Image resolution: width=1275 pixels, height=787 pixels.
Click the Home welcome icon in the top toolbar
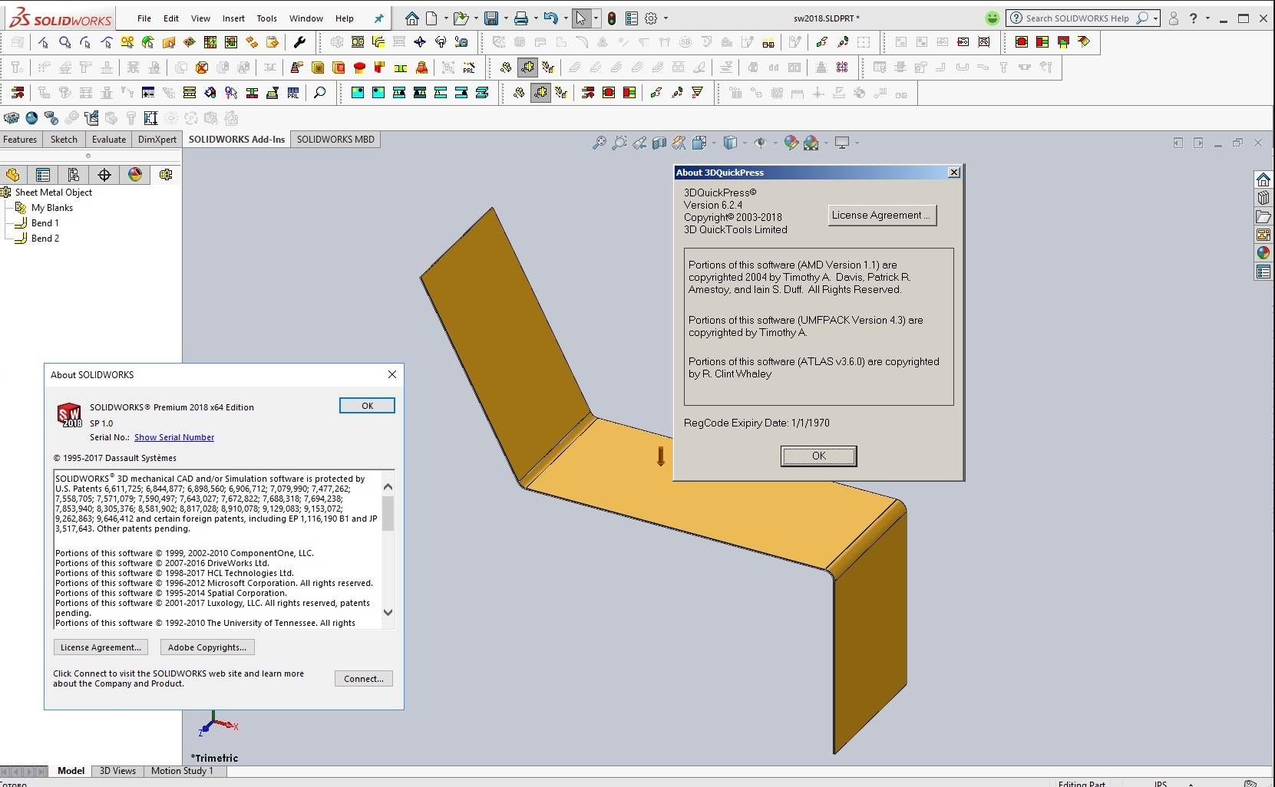(412, 18)
